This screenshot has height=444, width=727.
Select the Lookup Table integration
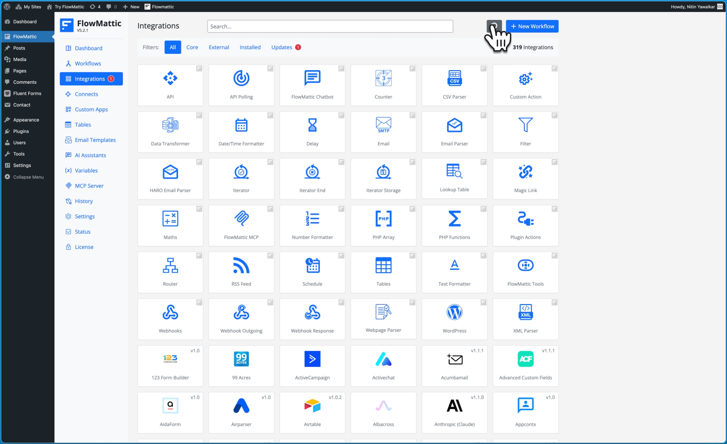[x=454, y=178]
